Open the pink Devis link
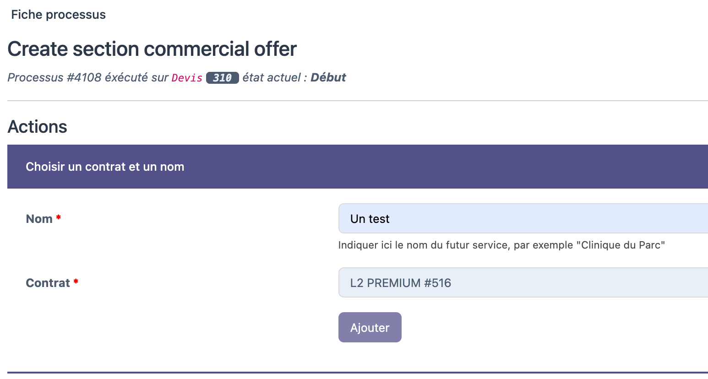Image resolution: width=708 pixels, height=379 pixels. coord(187,78)
